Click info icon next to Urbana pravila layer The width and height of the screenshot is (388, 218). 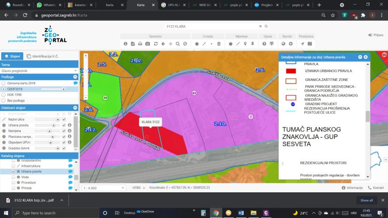pyautogui.click(x=69, y=125)
